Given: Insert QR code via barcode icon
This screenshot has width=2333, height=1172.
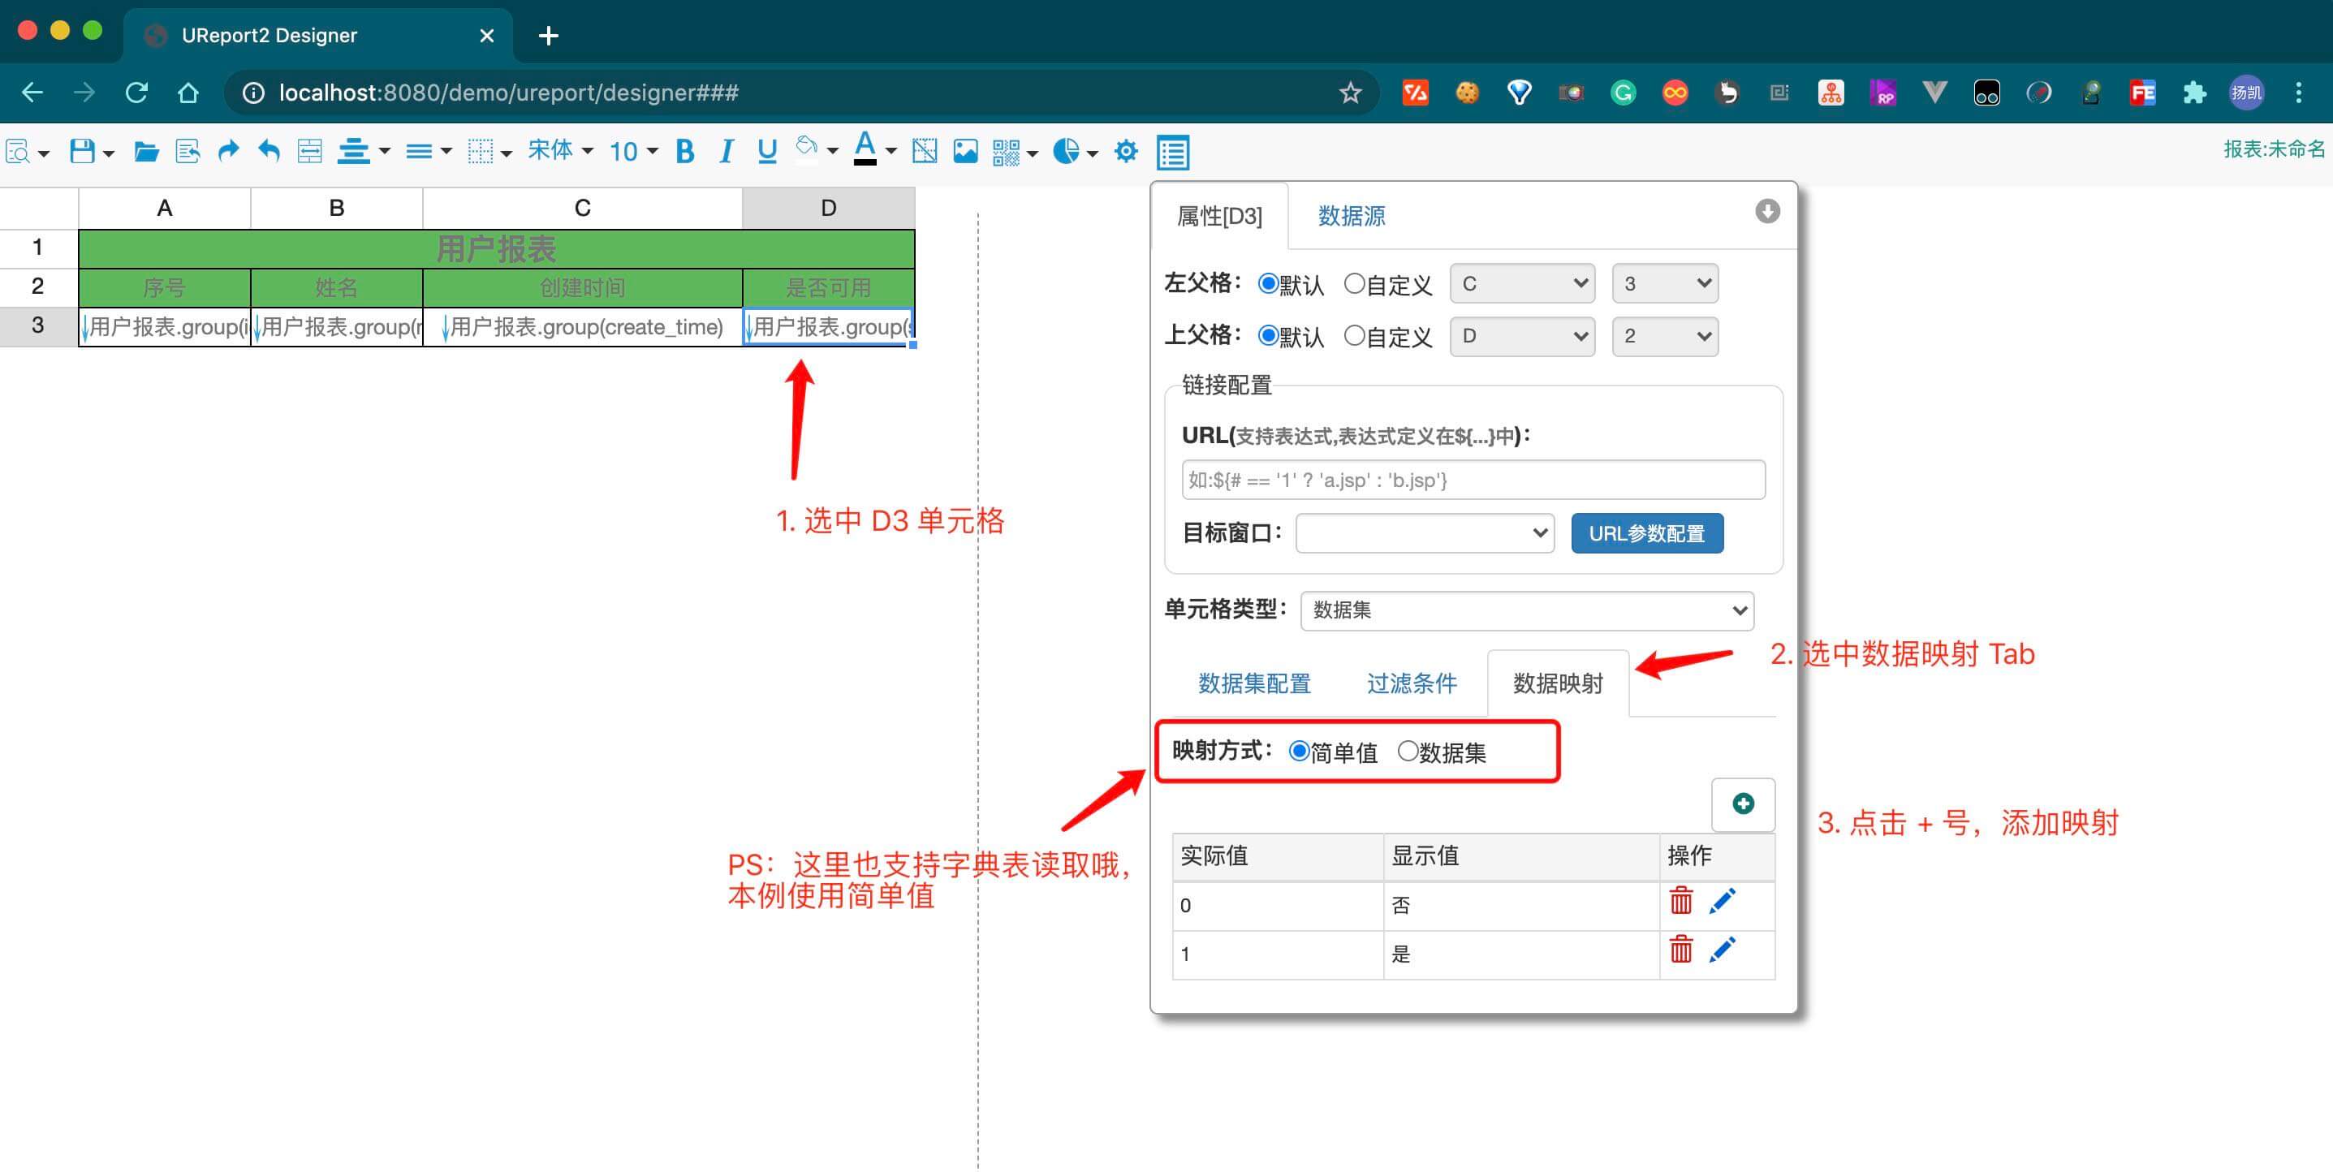Looking at the screenshot, I should [x=1005, y=151].
